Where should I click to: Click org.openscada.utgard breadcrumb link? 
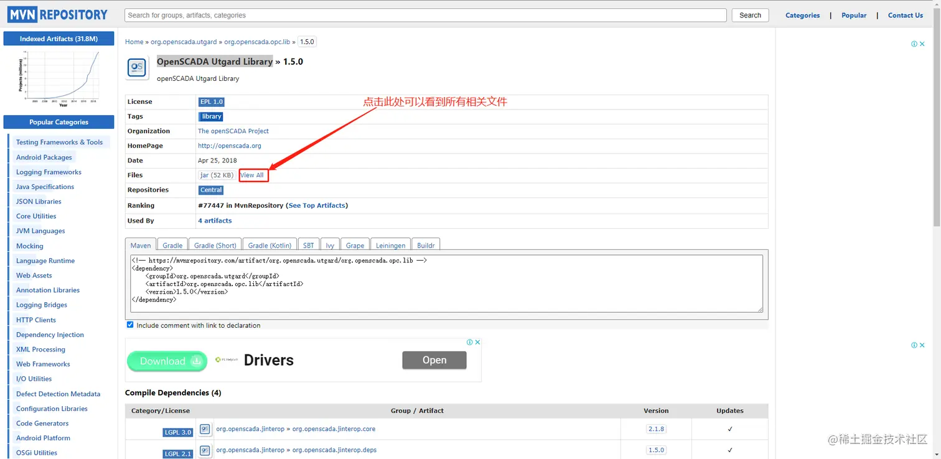point(184,42)
